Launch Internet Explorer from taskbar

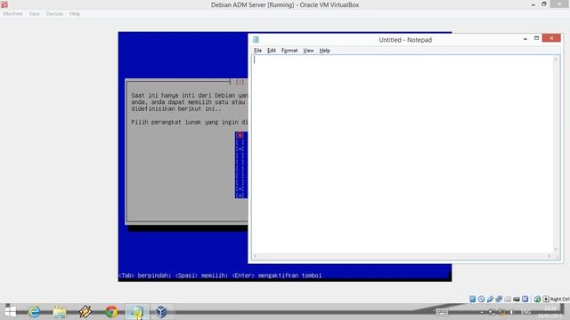pyautogui.click(x=35, y=312)
